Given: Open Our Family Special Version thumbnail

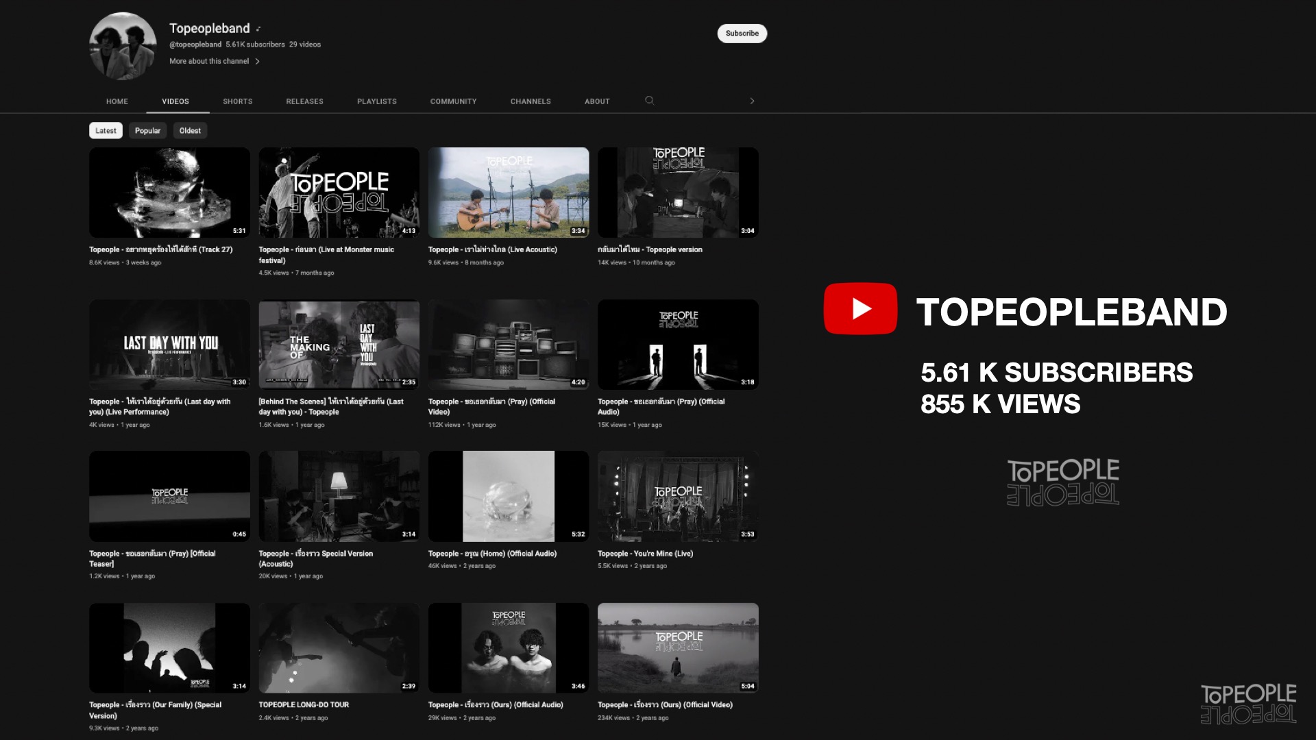Looking at the screenshot, I should point(169,648).
